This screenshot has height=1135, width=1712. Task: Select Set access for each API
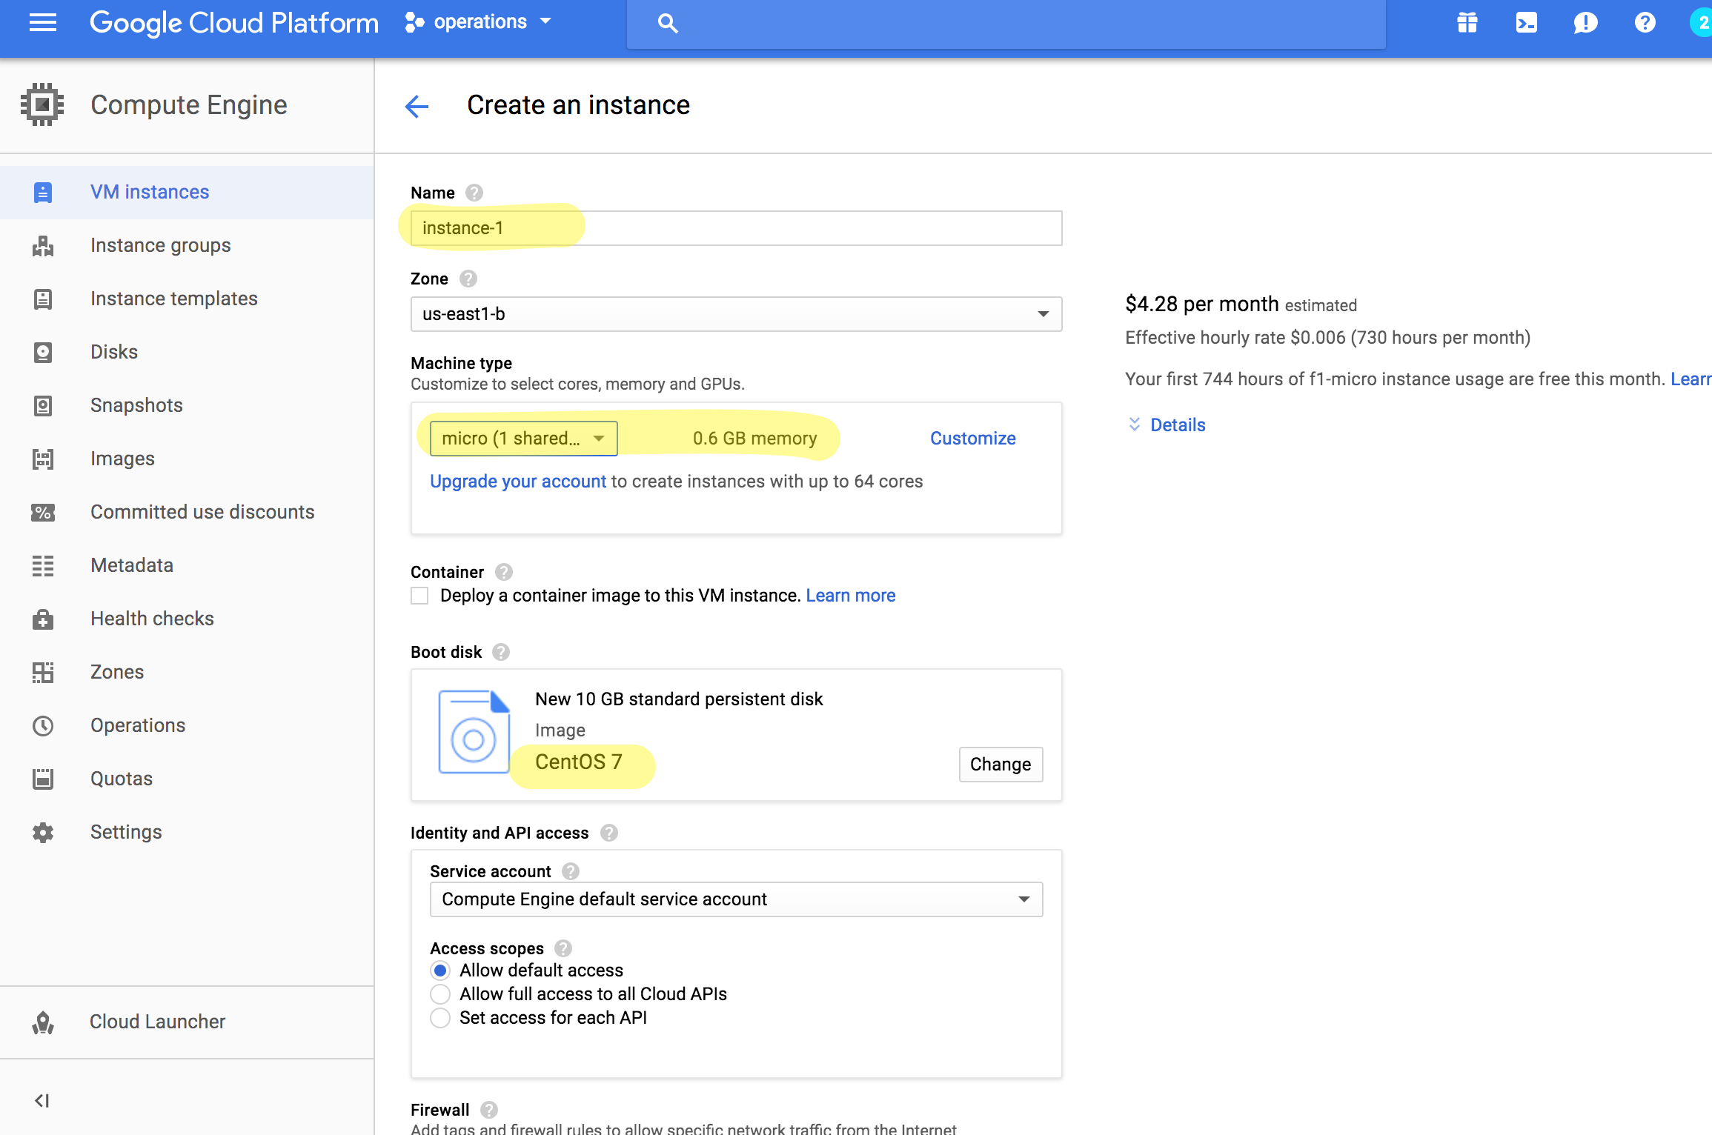[x=440, y=1017]
